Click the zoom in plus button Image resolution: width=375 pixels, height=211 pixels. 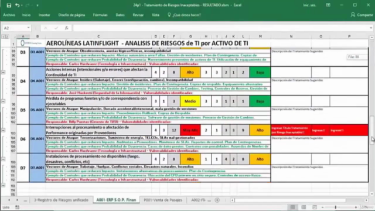[x=356, y=207]
